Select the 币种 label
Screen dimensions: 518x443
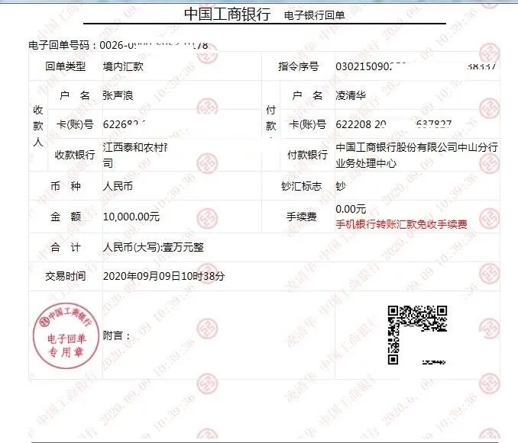(x=66, y=186)
